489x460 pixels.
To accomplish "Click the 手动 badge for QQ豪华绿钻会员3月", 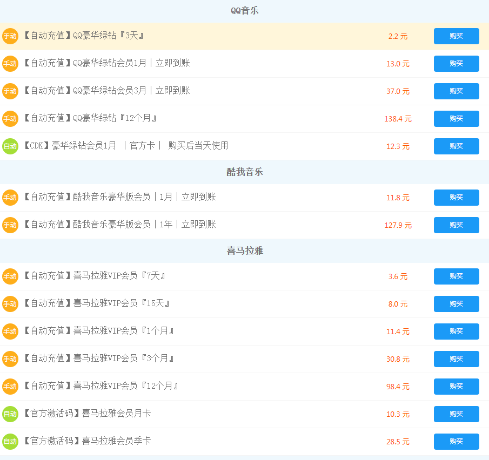I will pos(10,91).
